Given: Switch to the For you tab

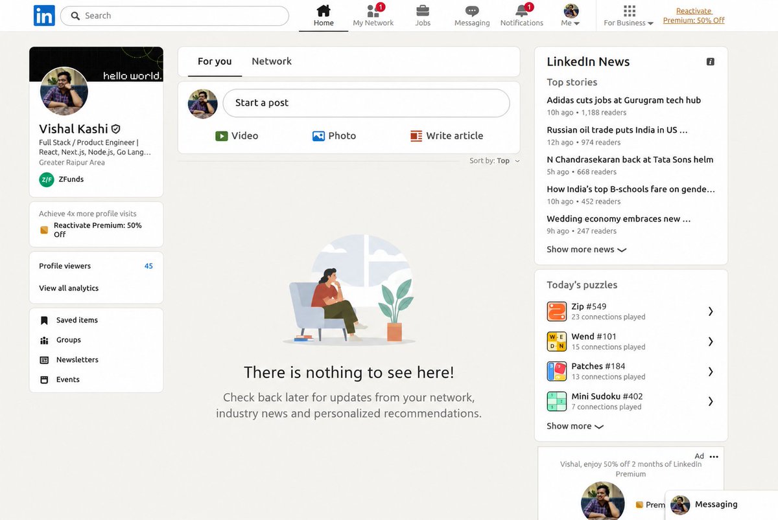Looking at the screenshot, I should point(215,62).
